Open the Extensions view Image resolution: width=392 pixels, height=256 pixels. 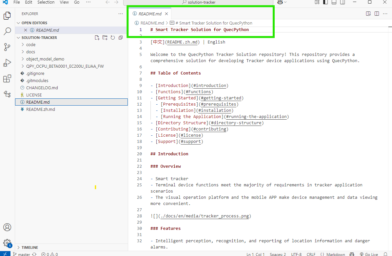(x=7, y=78)
